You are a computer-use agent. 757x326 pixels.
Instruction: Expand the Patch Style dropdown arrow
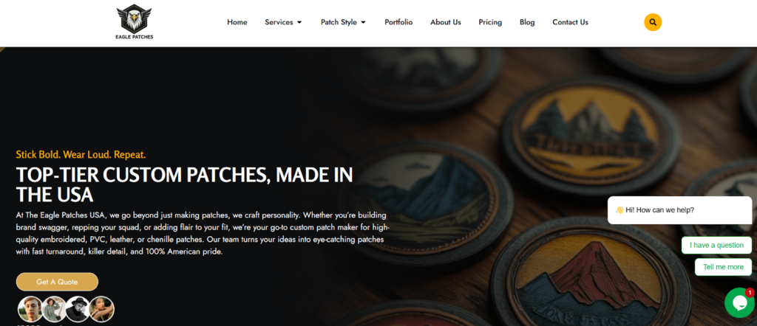[363, 22]
